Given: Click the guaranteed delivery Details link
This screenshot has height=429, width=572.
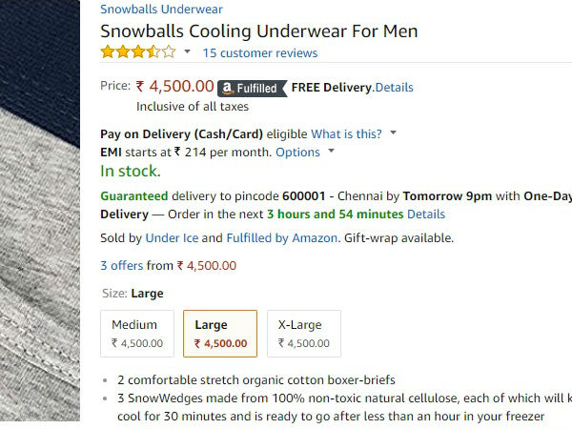Looking at the screenshot, I should point(426,214).
